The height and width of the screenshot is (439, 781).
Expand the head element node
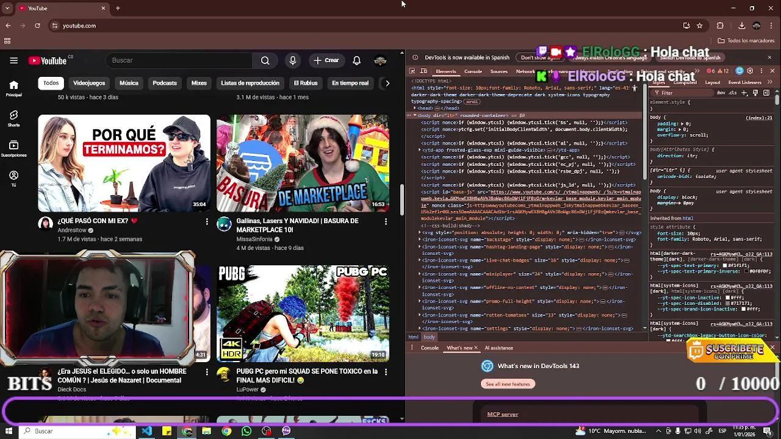pyautogui.click(x=415, y=109)
